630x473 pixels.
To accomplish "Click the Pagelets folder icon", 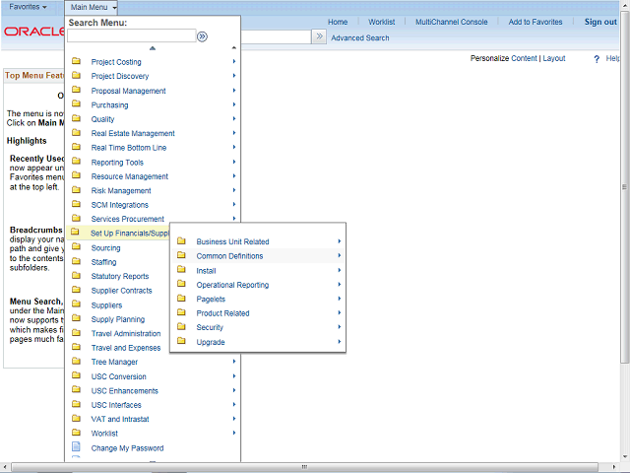I will pyautogui.click(x=181, y=298).
